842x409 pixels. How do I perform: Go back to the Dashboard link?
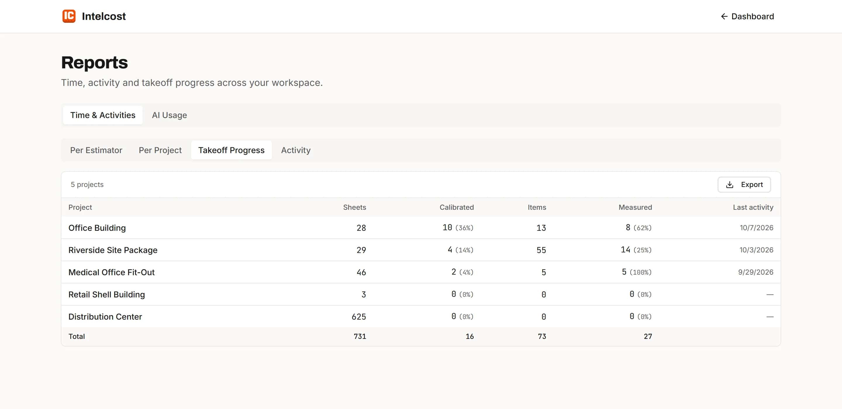coord(747,16)
